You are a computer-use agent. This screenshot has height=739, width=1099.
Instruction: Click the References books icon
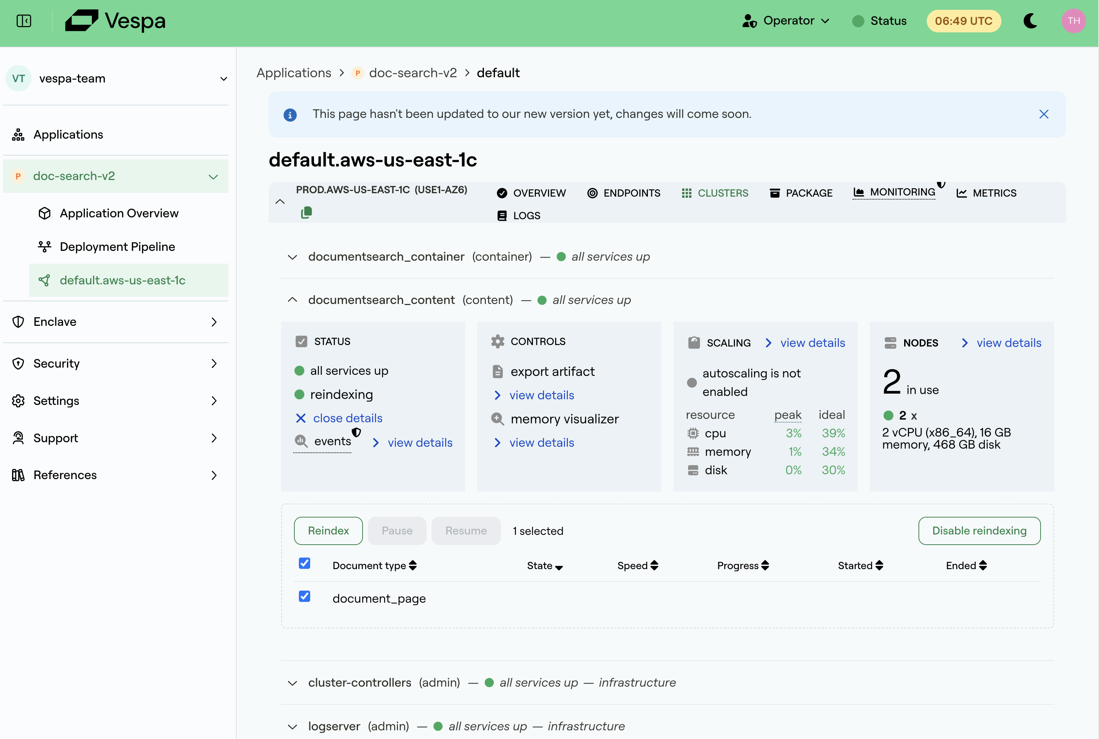pyautogui.click(x=18, y=475)
